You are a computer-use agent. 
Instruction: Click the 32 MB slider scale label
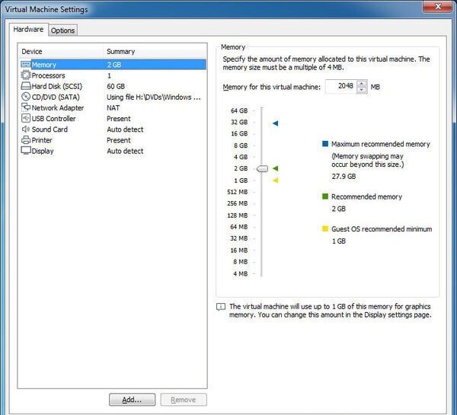[238, 238]
